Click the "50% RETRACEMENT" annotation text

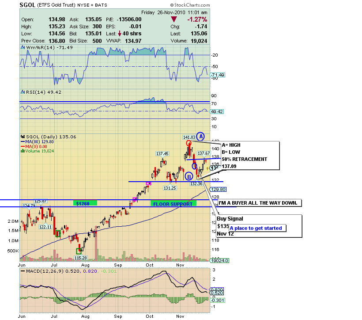[244, 159]
